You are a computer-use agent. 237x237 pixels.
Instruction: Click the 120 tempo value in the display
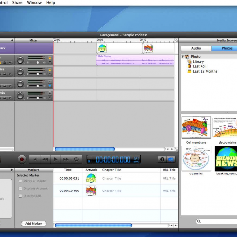tap(136, 158)
